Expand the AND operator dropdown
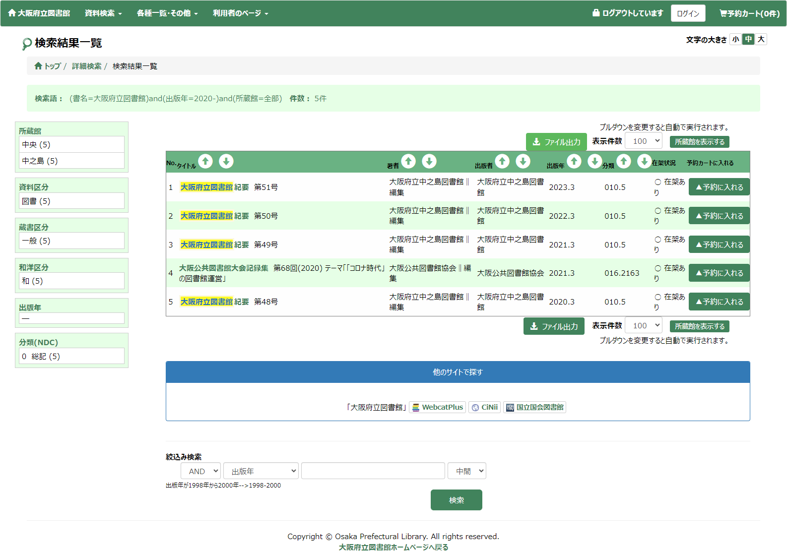The width and height of the screenshot is (787, 552). click(201, 471)
